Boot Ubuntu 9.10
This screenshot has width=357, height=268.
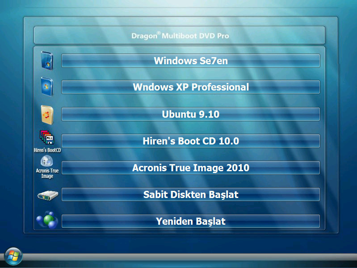(191, 114)
